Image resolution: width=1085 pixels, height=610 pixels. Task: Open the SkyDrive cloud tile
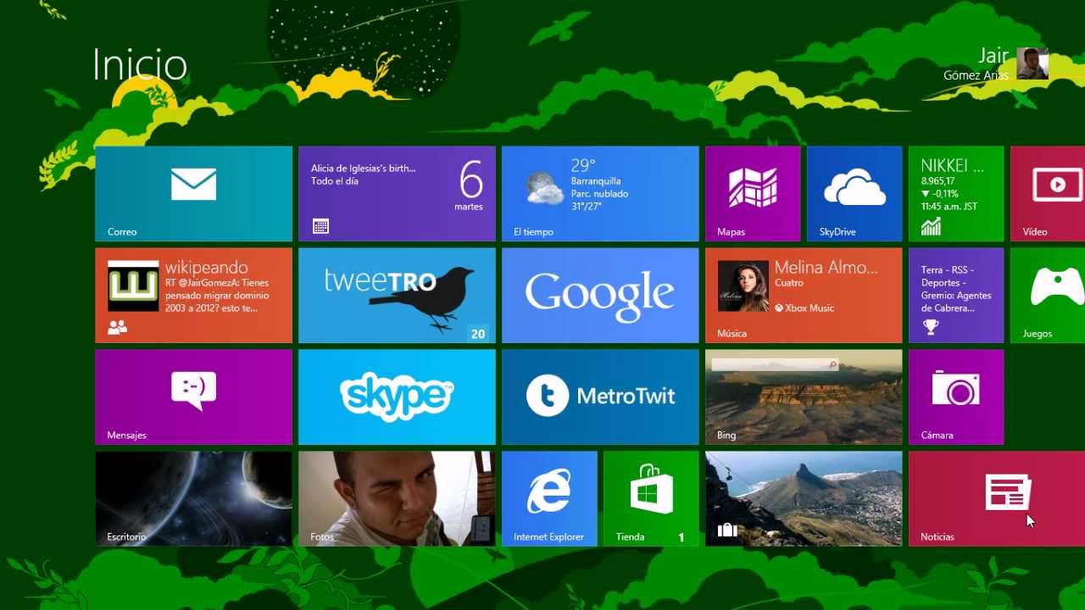pyautogui.click(x=854, y=194)
